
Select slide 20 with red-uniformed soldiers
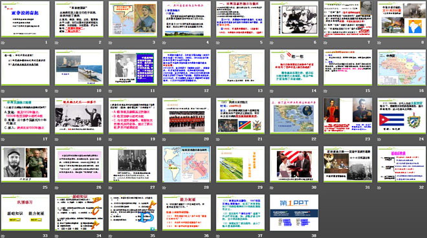[x=186, y=116]
